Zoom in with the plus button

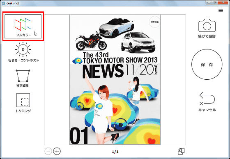point(57,151)
